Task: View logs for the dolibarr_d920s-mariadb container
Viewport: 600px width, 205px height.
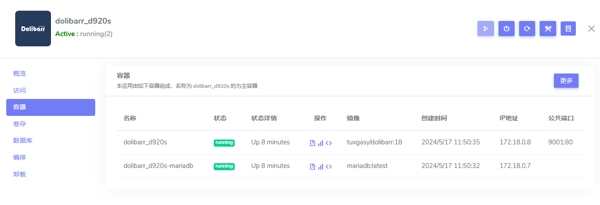Action: coord(313,167)
